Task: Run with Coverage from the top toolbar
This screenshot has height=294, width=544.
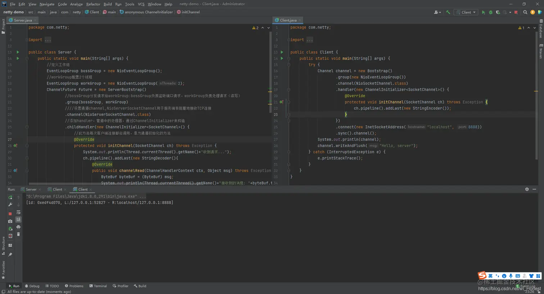Action: (x=498, y=12)
